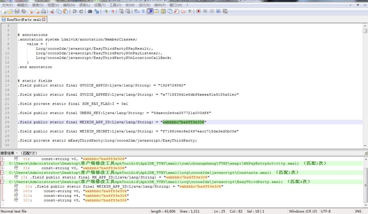This screenshot has width=368, height=214.
Task: Open the 插件(P) menu
Action: [x=160, y=5]
